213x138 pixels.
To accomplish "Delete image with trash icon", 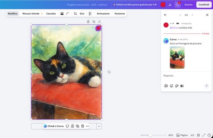I will [x=83, y=126].
